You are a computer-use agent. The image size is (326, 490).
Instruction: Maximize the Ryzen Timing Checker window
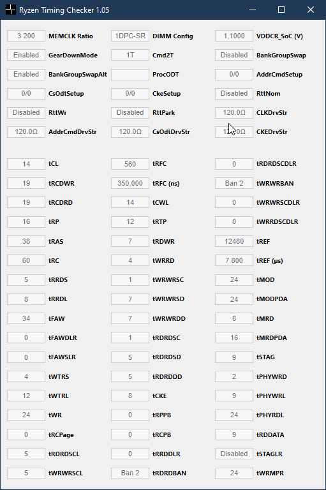(281, 10)
